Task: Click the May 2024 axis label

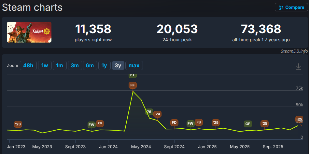Action: pyautogui.click(x=141, y=147)
